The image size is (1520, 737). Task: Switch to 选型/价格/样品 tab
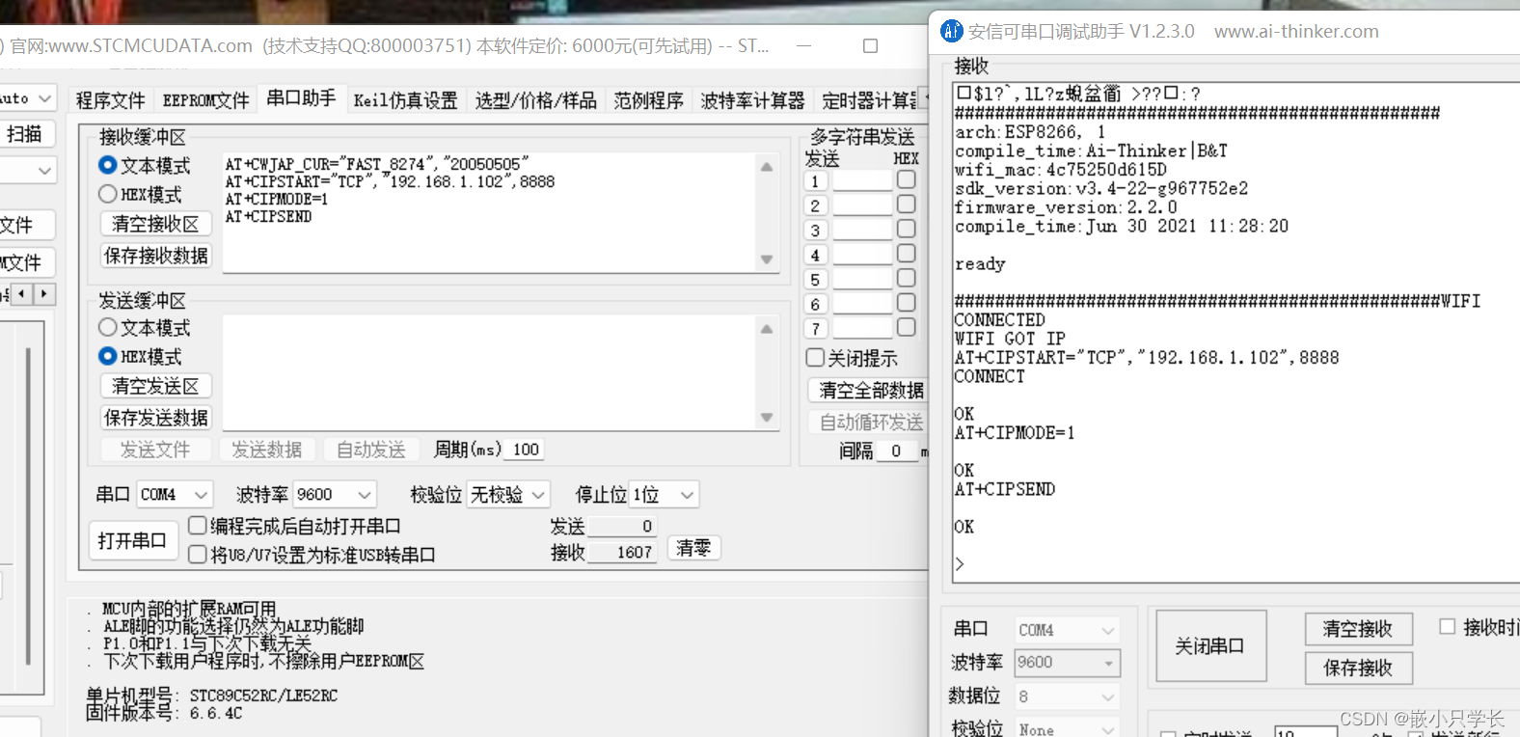[535, 100]
